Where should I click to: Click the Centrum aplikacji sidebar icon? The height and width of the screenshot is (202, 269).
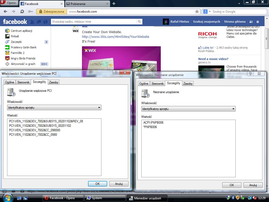pos(7,31)
